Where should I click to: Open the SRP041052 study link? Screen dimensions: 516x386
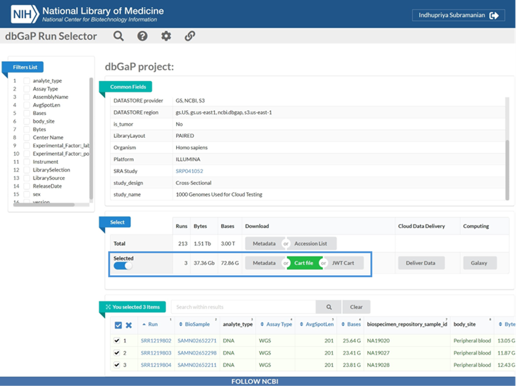(189, 171)
